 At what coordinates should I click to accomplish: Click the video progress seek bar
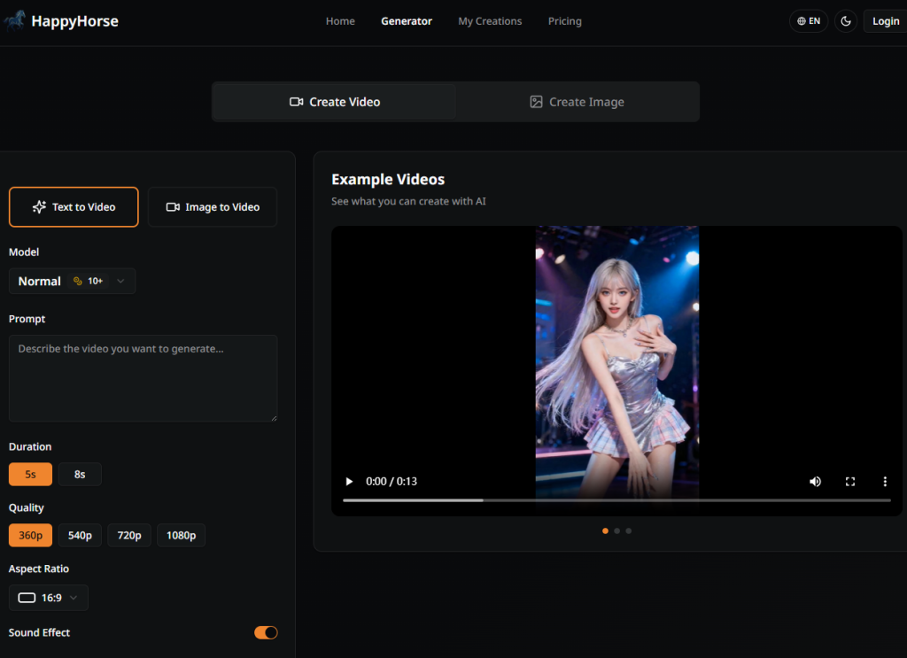pyautogui.click(x=616, y=500)
